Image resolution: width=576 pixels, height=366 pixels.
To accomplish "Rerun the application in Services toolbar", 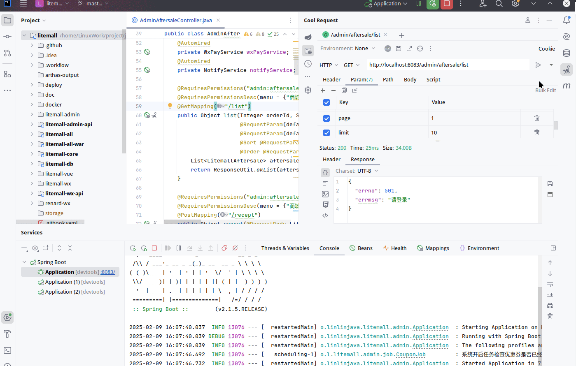I will click(x=133, y=248).
